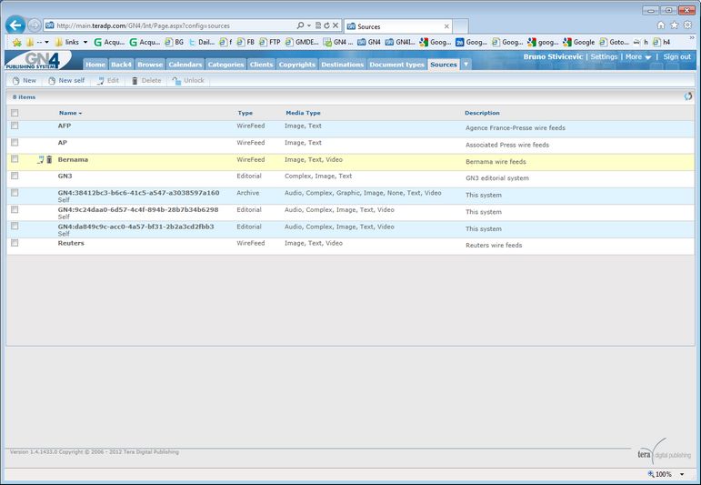Check the GN4:9c24daa0 row checkbox
Image resolution: width=701 pixels, height=485 pixels.
15,209
